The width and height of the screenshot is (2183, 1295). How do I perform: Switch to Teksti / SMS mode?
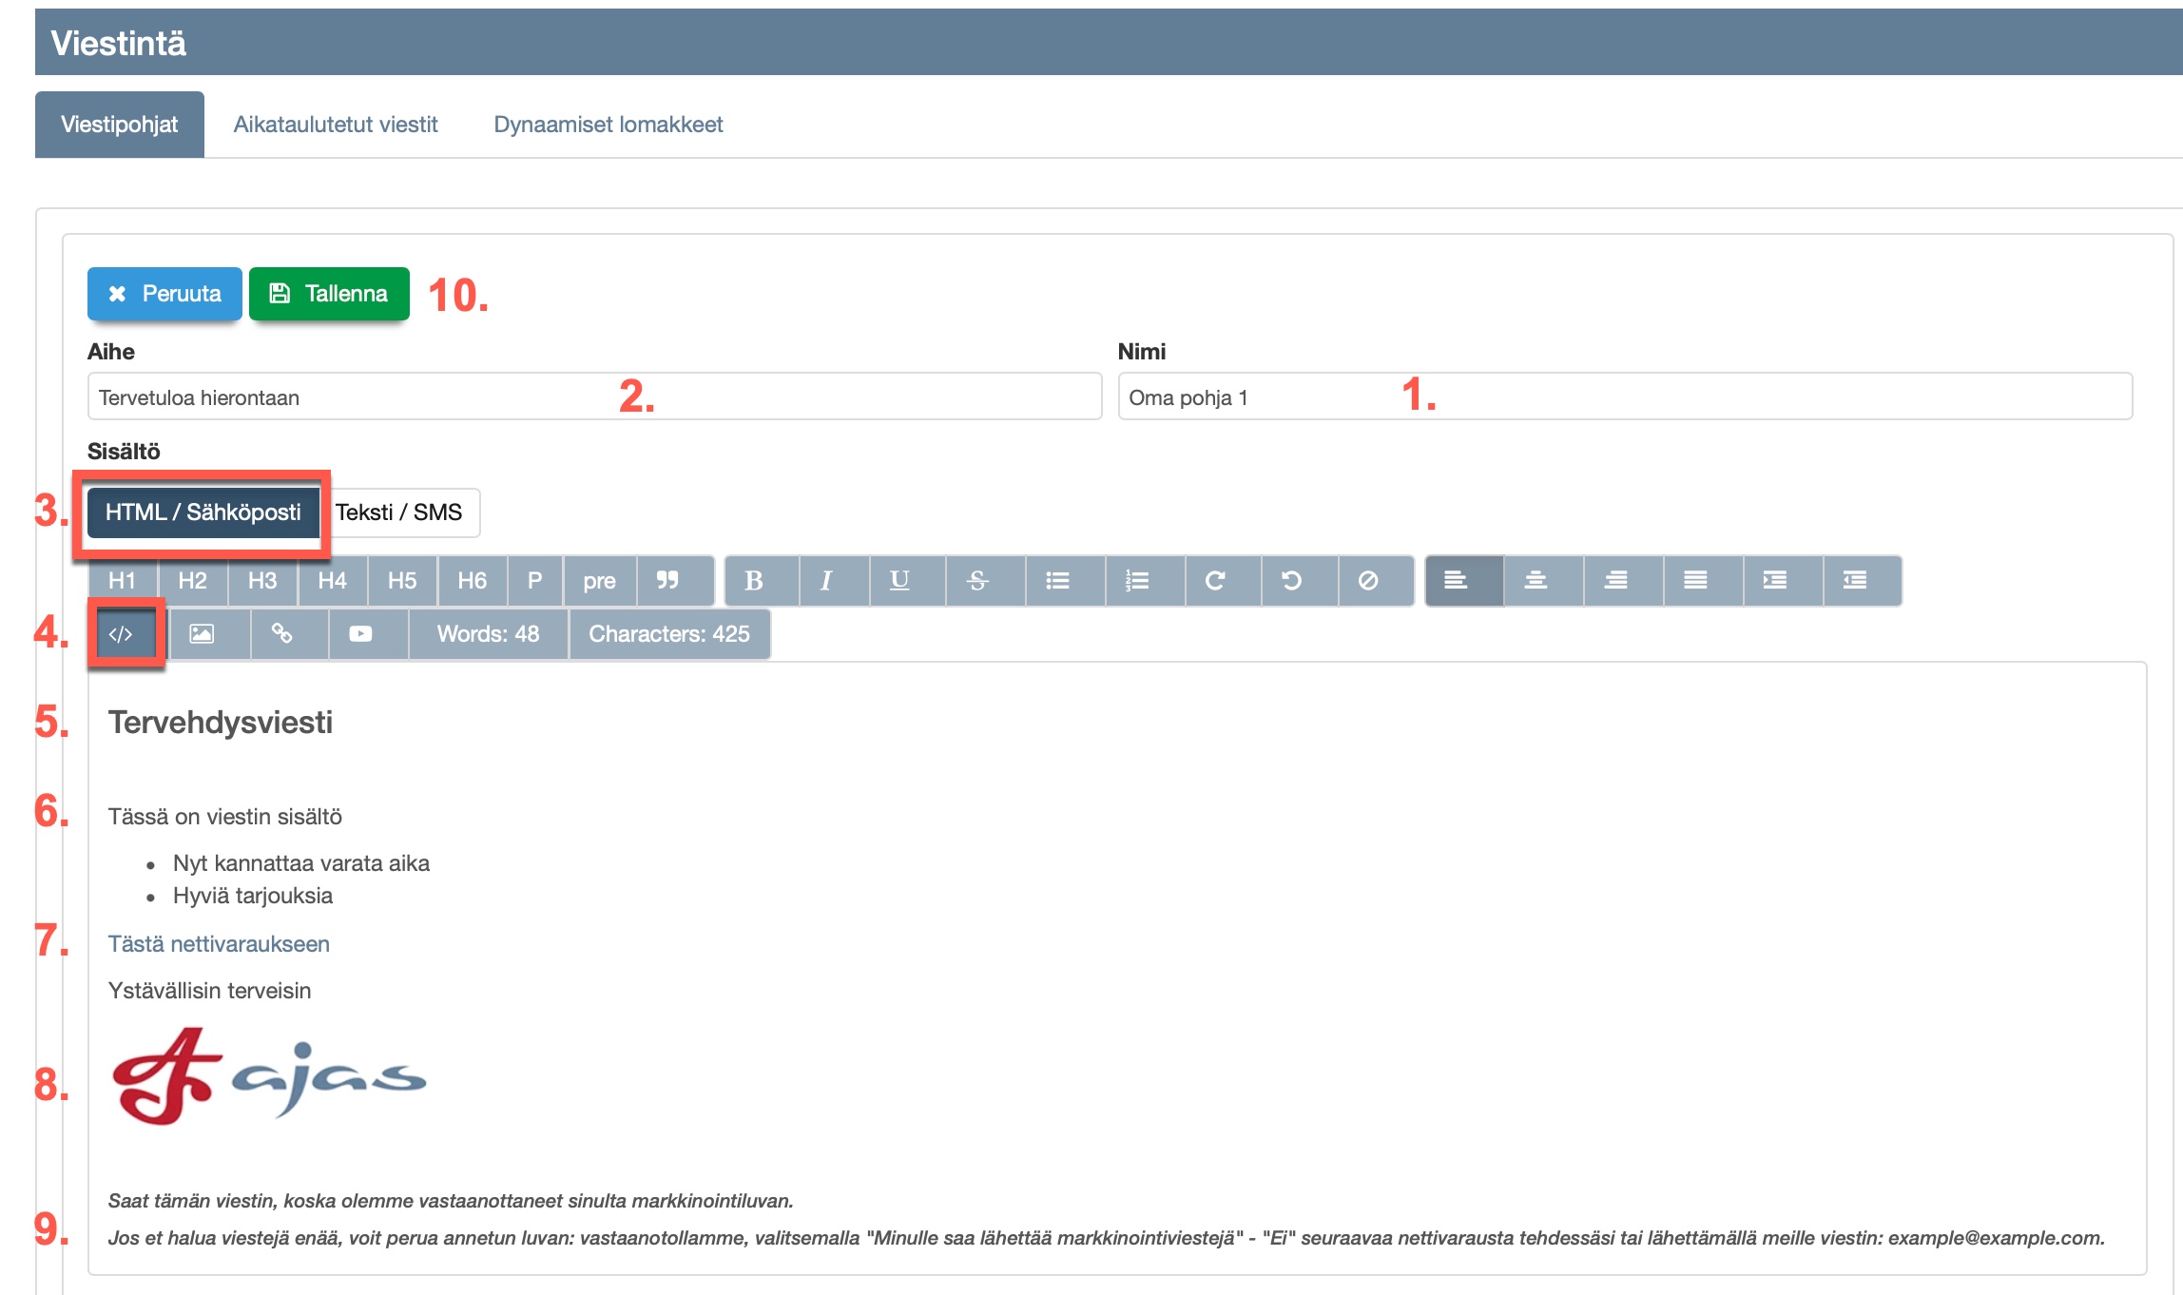coord(399,512)
